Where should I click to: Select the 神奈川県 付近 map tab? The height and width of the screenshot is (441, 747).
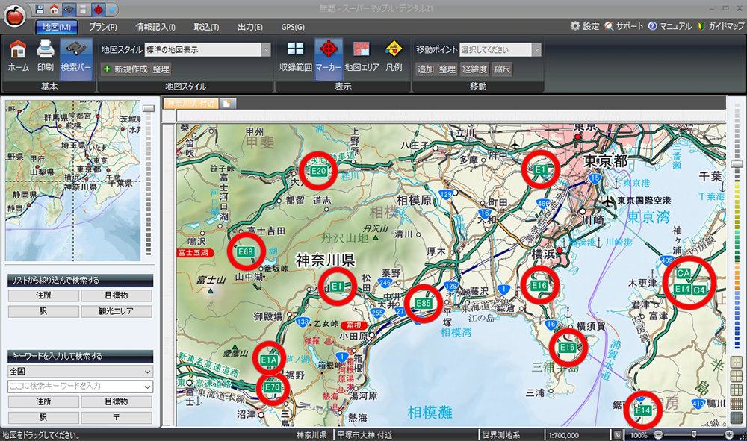pos(191,103)
